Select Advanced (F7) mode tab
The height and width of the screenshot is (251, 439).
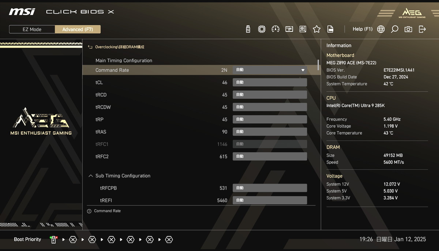(x=78, y=29)
